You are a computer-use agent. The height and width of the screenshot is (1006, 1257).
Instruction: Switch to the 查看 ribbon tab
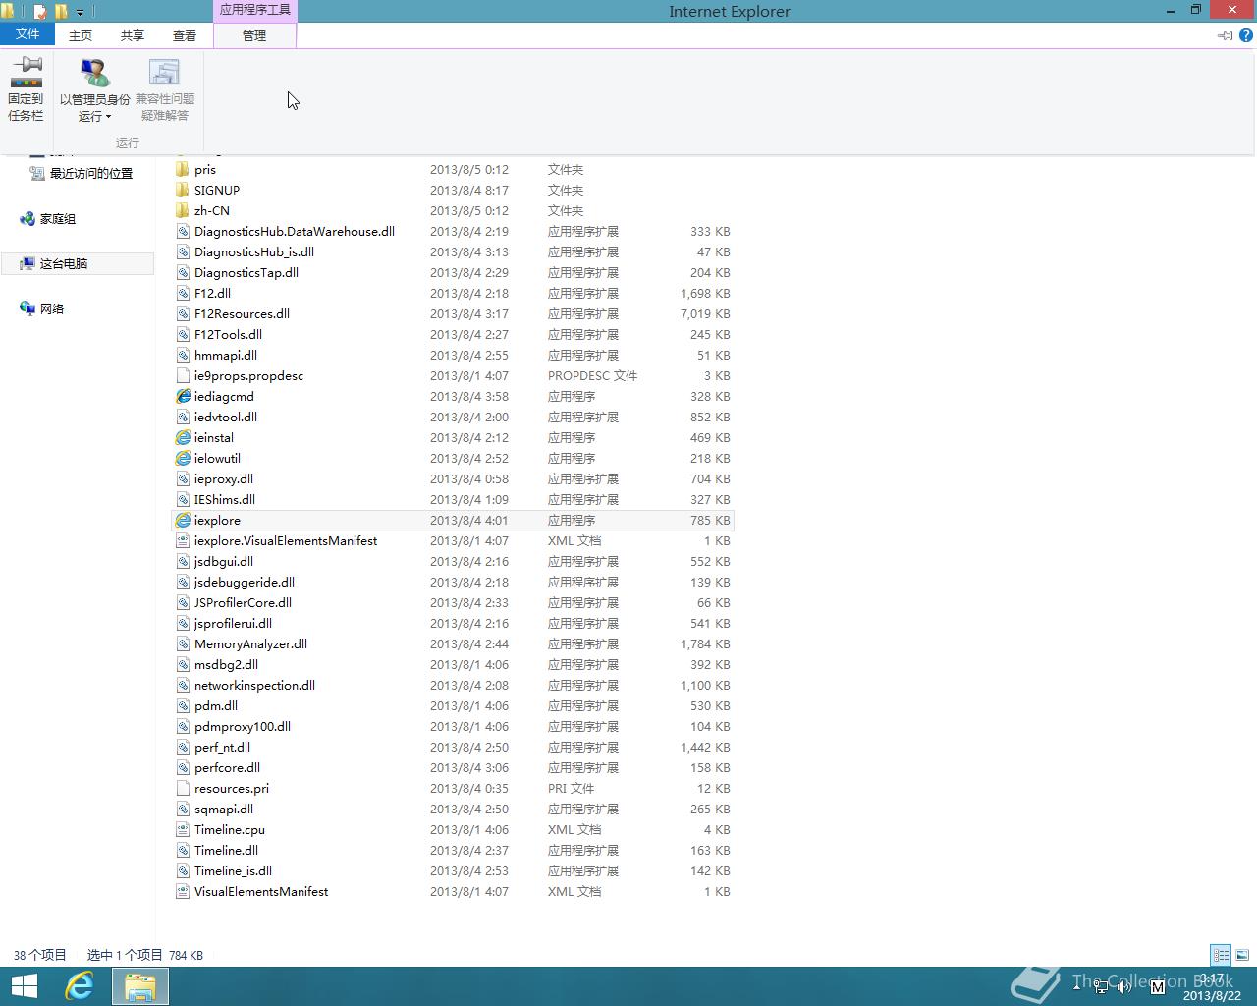(x=185, y=35)
